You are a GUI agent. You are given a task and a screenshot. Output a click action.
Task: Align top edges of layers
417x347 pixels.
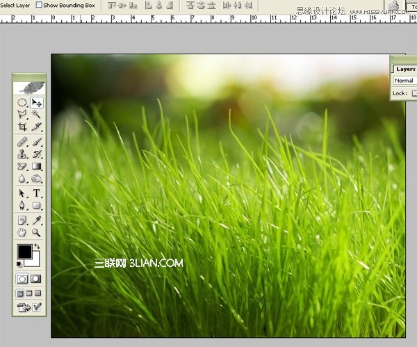[112, 5]
